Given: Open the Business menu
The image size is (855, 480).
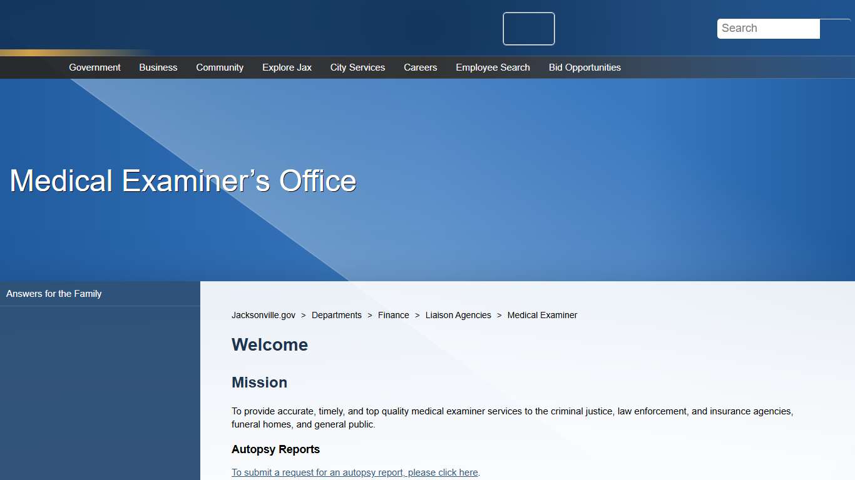Looking at the screenshot, I should [x=158, y=67].
